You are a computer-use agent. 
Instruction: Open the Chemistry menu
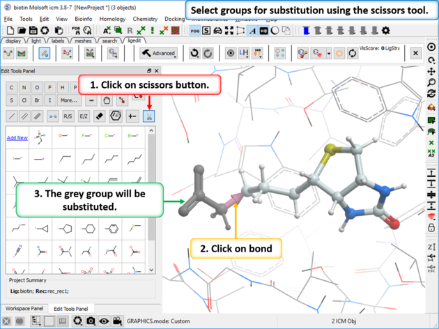click(145, 19)
